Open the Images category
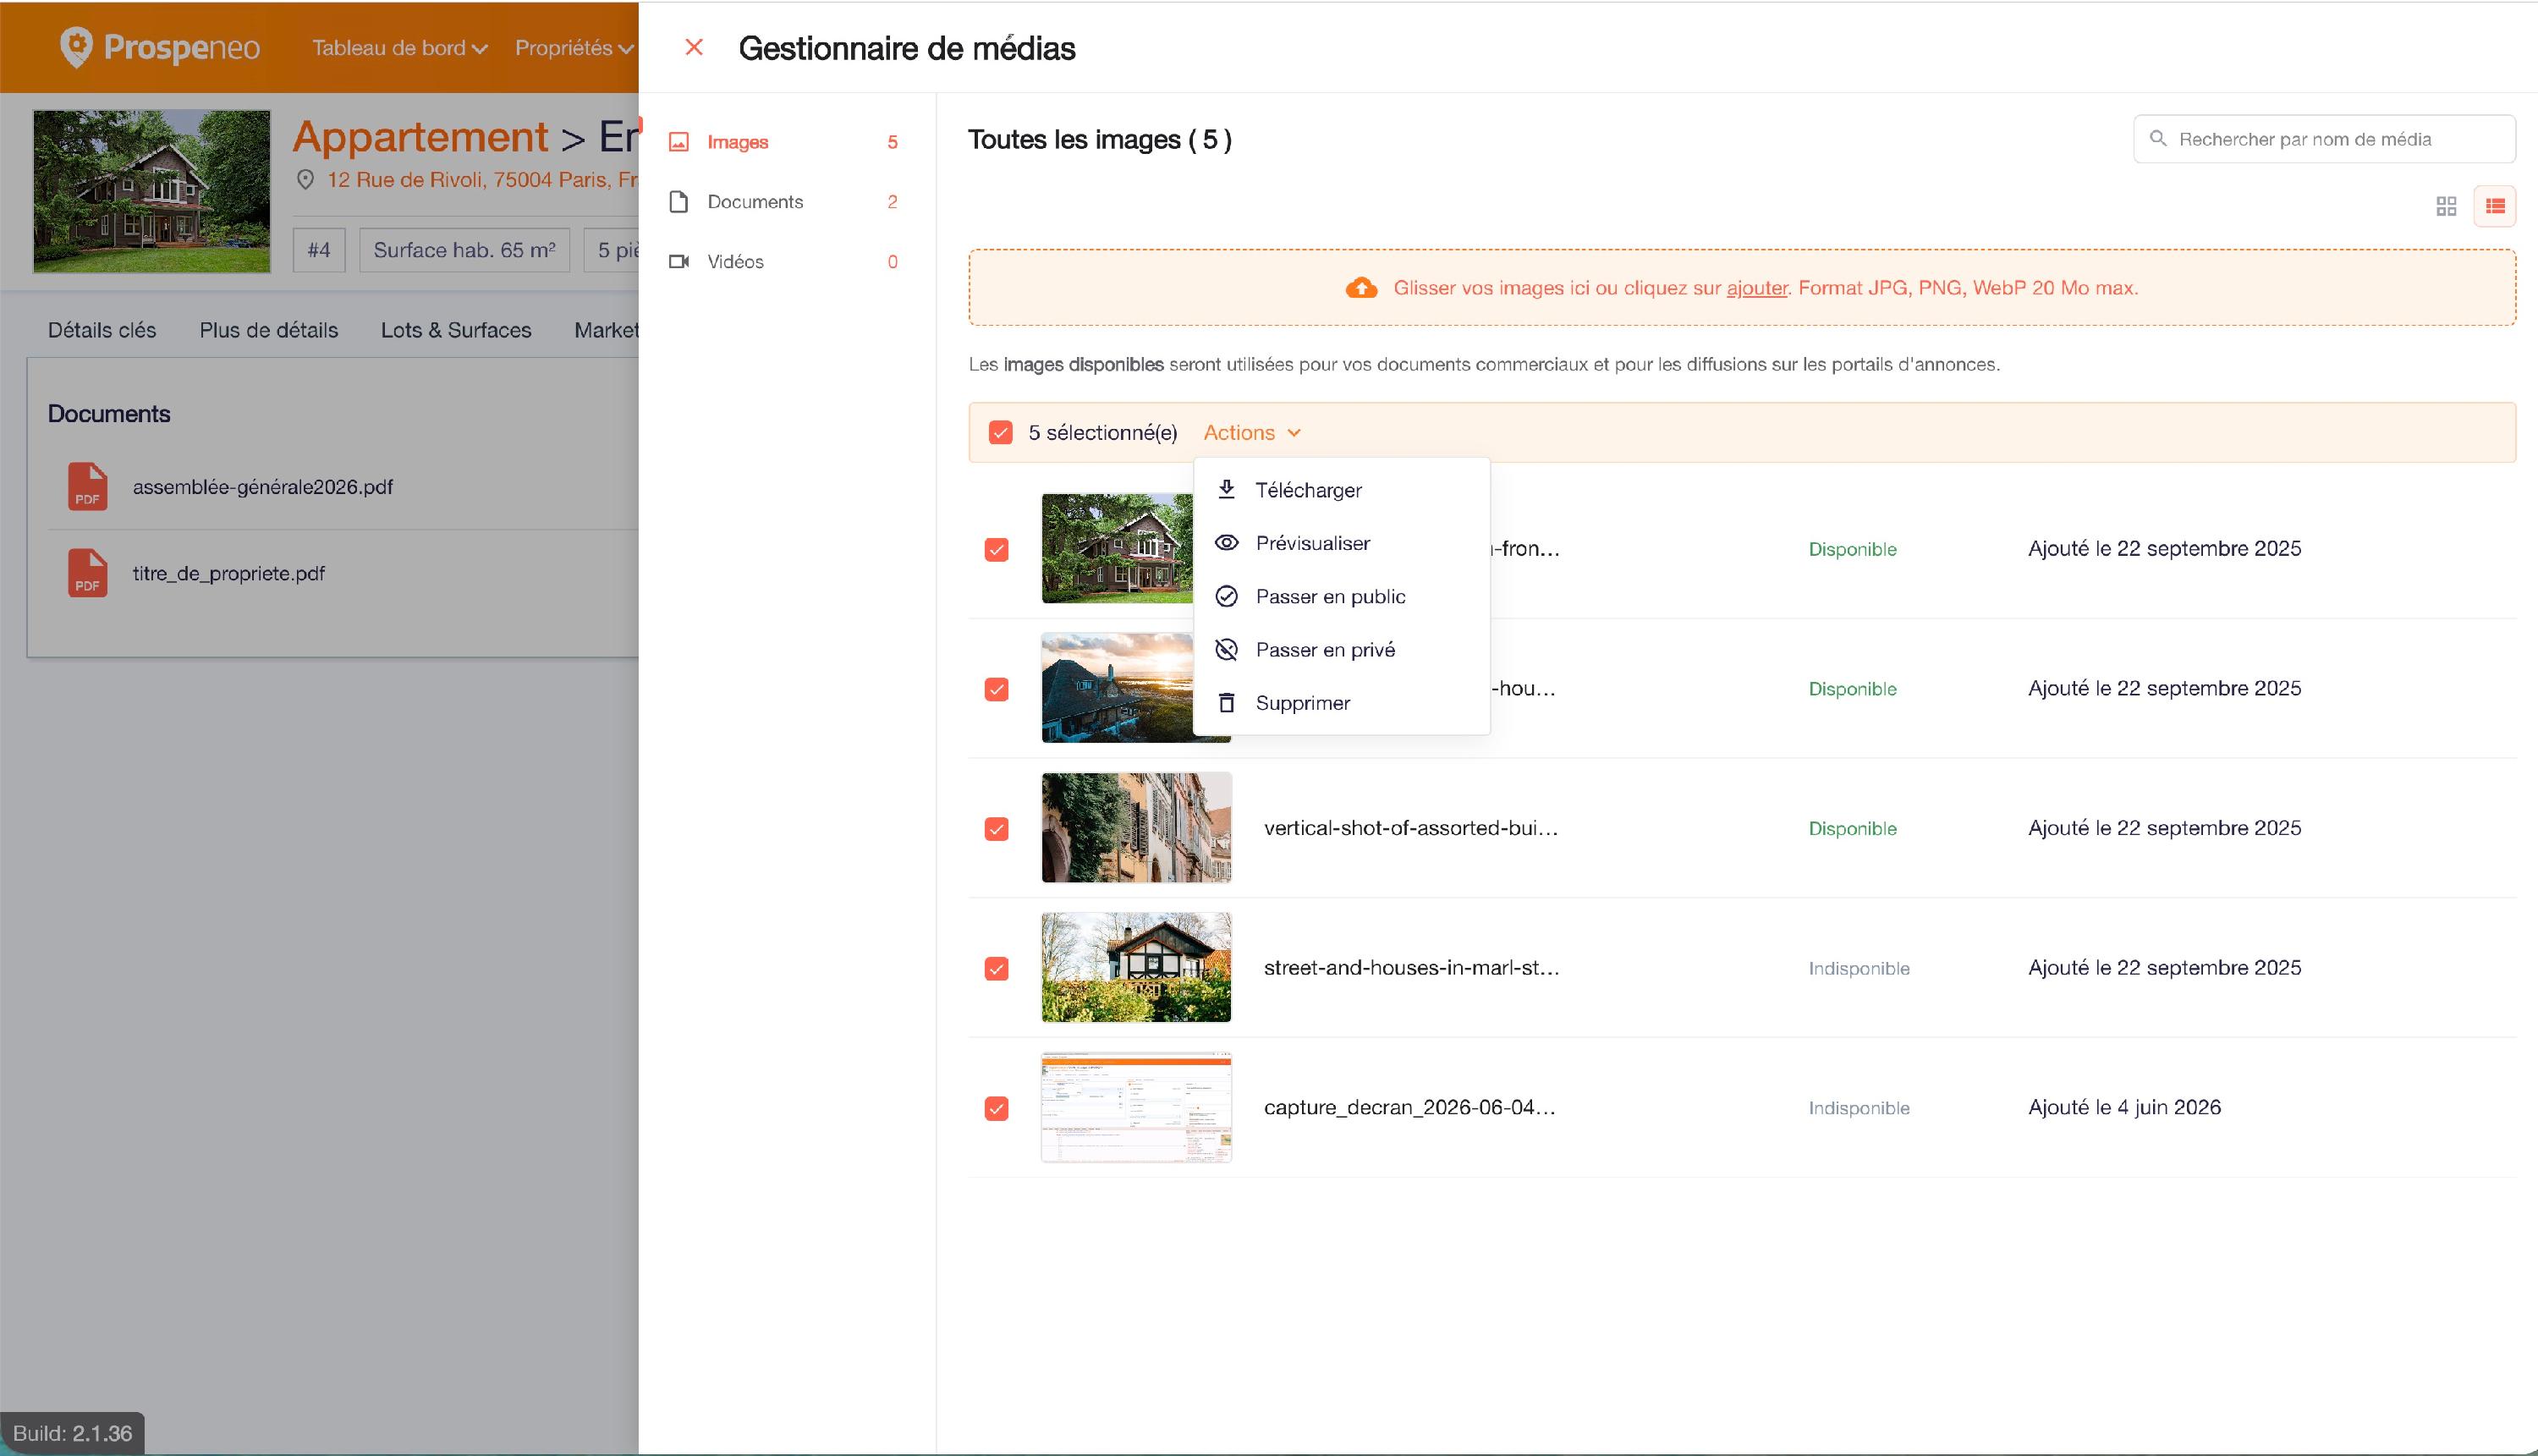The width and height of the screenshot is (2538, 1456). (x=786, y=142)
